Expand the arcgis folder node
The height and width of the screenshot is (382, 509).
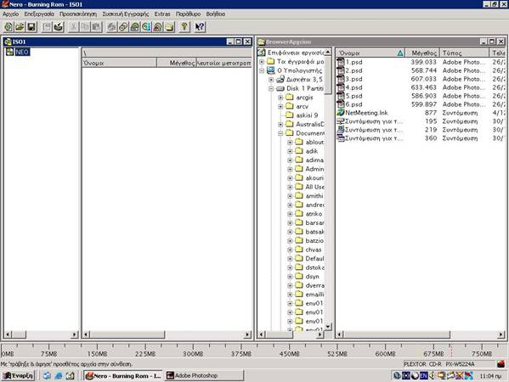coord(280,98)
